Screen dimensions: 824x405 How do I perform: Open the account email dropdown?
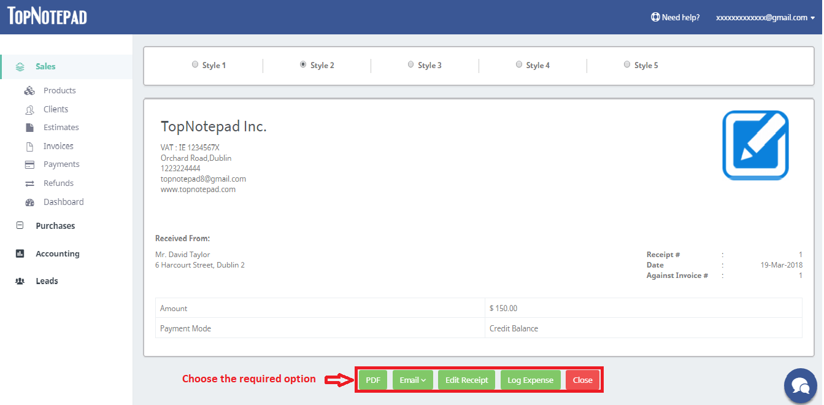[x=765, y=17]
